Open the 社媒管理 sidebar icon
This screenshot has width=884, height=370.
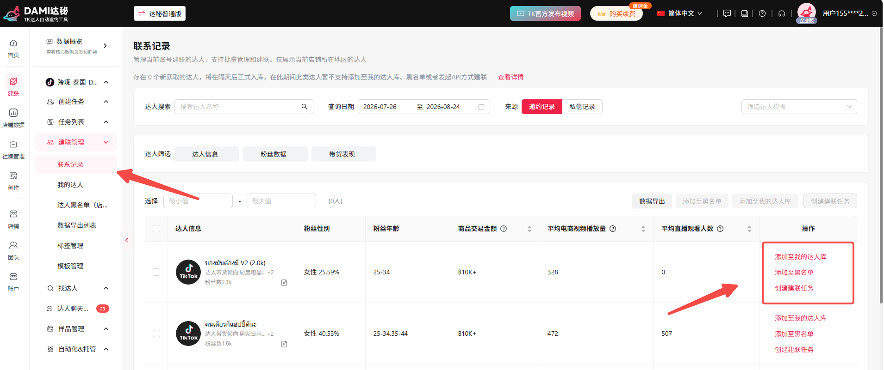pos(13,150)
